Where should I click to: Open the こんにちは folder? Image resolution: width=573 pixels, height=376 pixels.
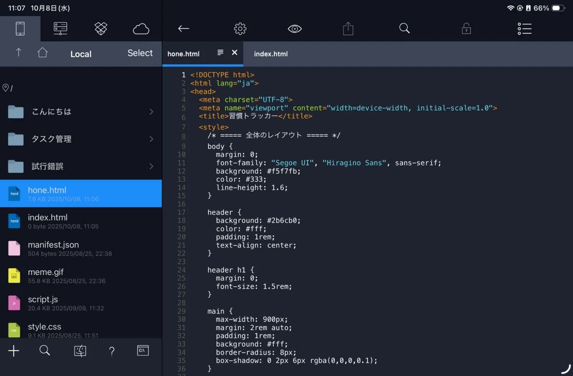coord(81,112)
